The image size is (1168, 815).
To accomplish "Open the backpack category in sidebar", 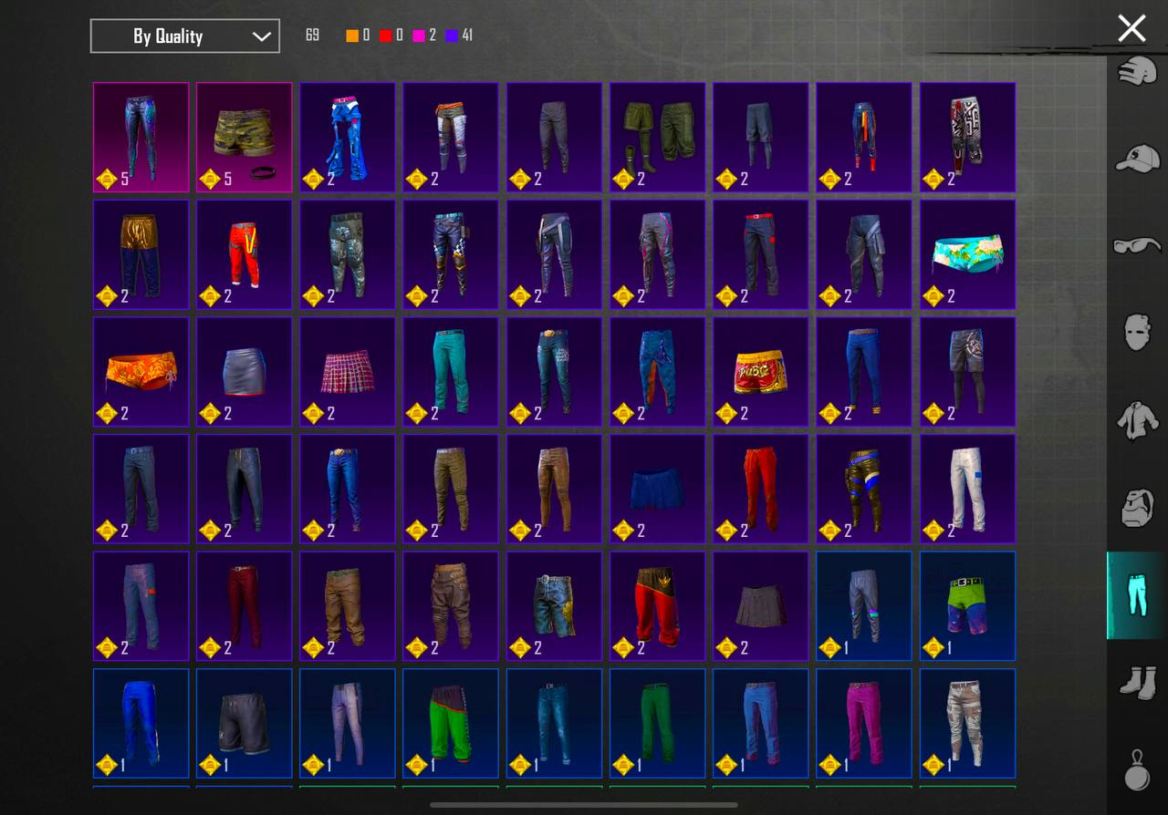I will pyautogui.click(x=1137, y=508).
